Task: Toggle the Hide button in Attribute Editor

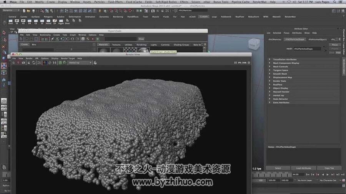Action: coord(338,53)
